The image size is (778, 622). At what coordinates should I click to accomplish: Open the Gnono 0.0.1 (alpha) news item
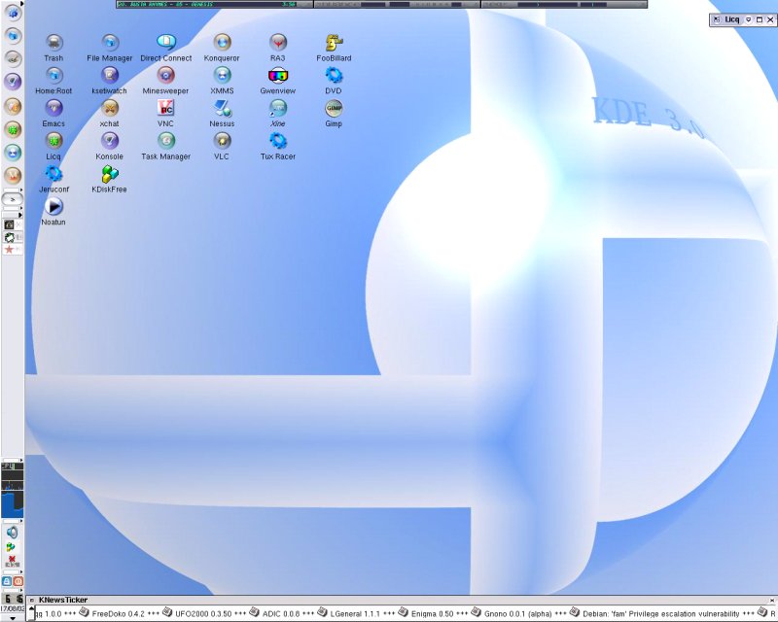tap(517, 613)
